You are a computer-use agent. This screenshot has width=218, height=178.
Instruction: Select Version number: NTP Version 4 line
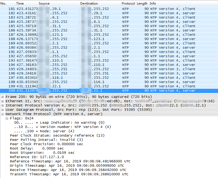[x=63, y=127]
